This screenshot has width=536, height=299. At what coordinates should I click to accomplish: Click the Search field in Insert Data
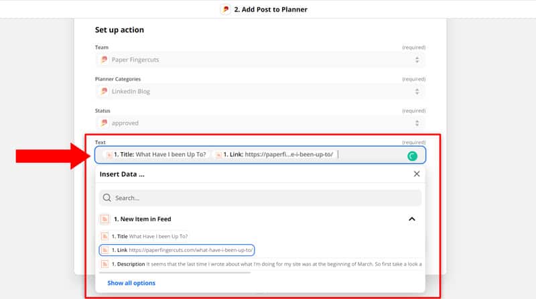coord(260,198)
